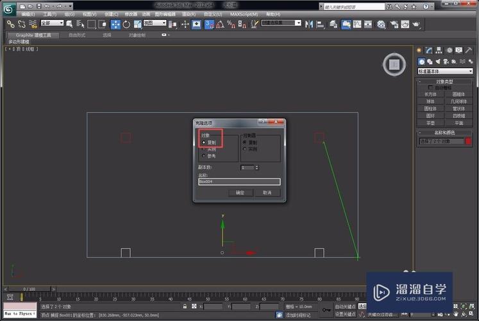
Task: Select the Cameras category icon
Action: coord(446,62)
